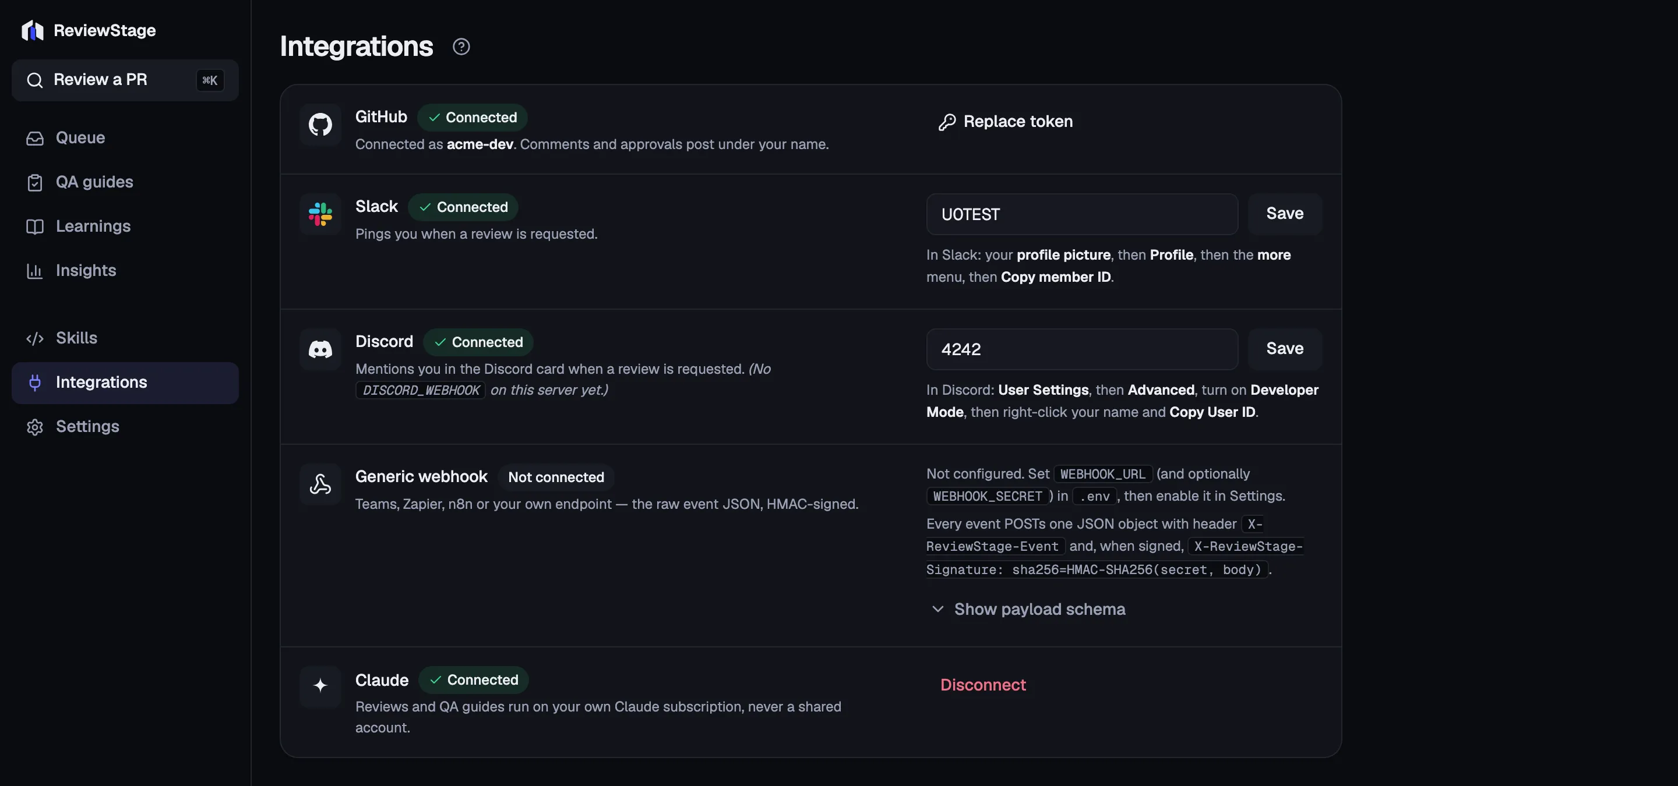Click the Learnings book icon

click(x=34, y=226)
